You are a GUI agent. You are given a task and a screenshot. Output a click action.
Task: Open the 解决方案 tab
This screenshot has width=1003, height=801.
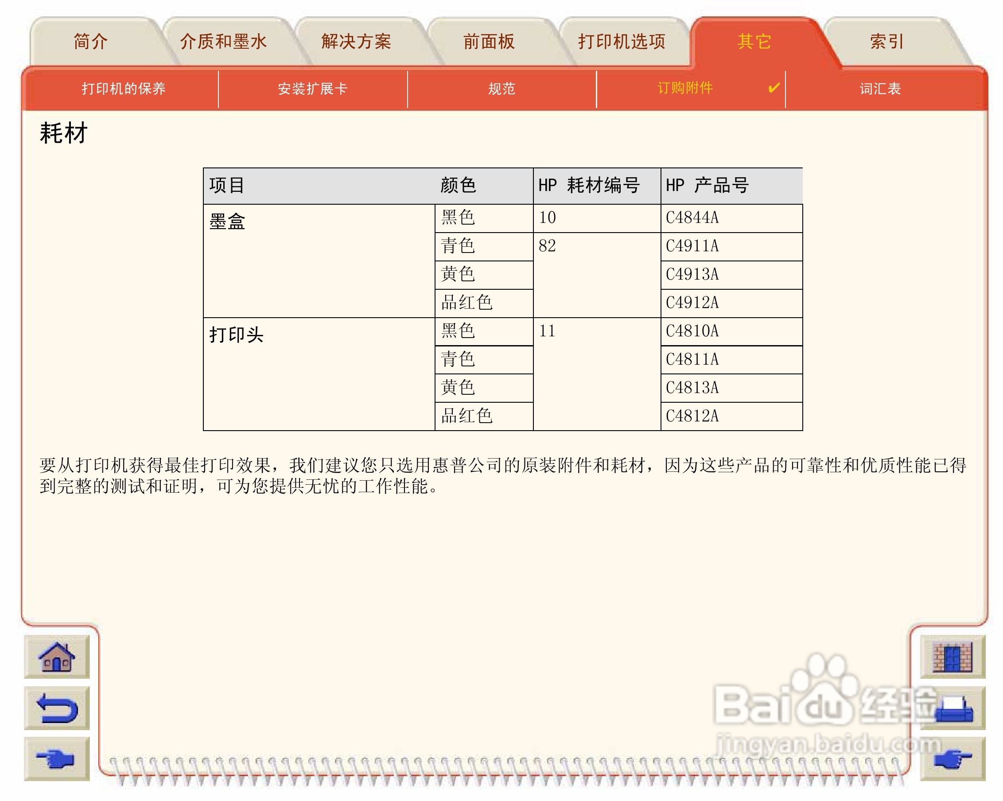[356, 42]
